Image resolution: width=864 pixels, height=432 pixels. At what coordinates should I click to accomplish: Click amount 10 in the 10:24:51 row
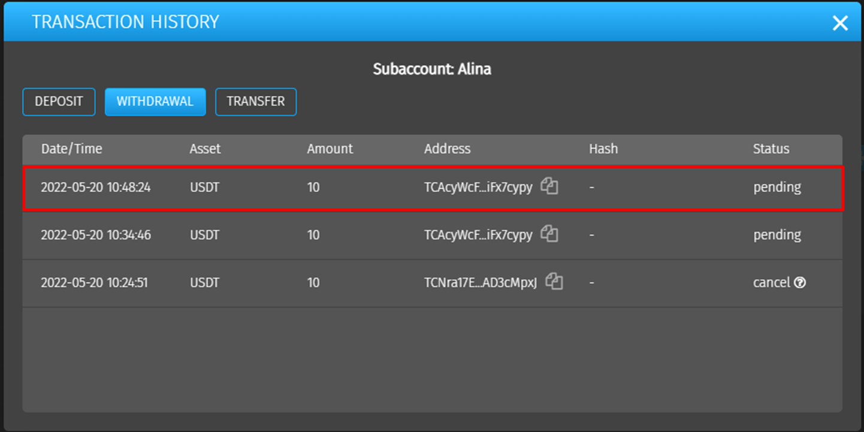313,282
